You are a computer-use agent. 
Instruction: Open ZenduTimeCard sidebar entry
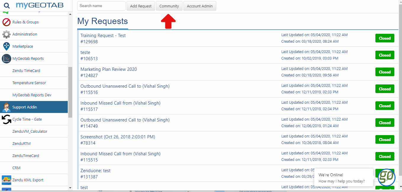tap(26, 156)
